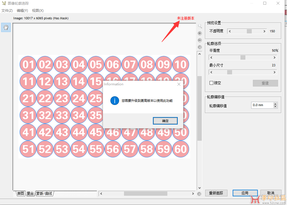Click the vertical scrollbar thumb
Viewport: 287px width, 205px height.
click(199, 108)
